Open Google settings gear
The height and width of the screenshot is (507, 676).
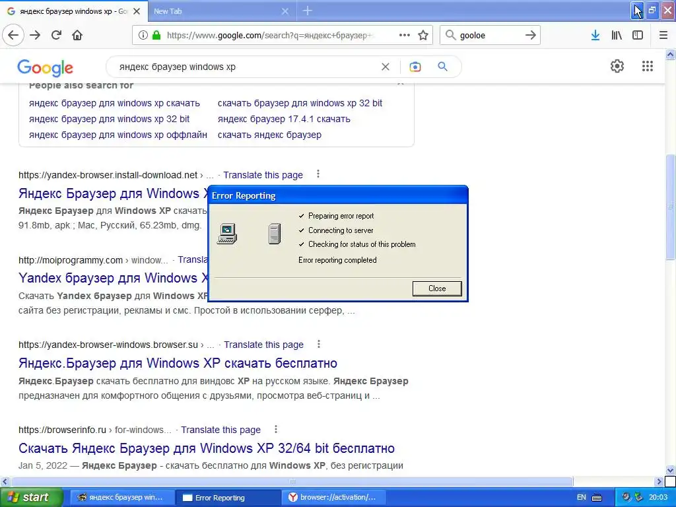click(x=617, y=66)
